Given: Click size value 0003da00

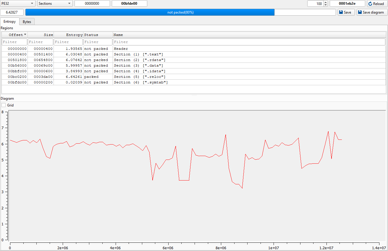Looking at the screenshot, I should pos(43,77).
